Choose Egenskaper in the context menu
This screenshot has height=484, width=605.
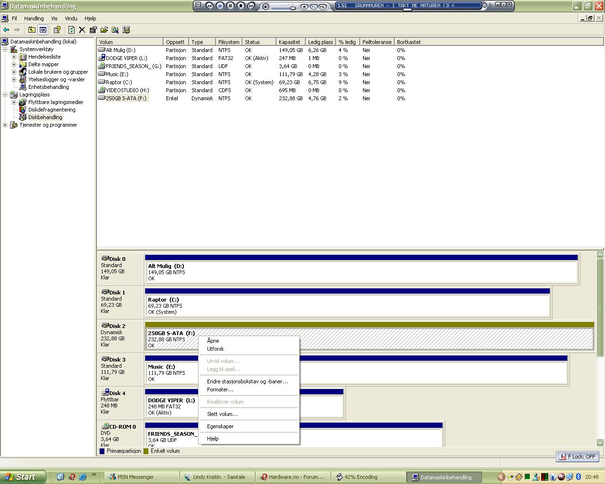(220, 426)
